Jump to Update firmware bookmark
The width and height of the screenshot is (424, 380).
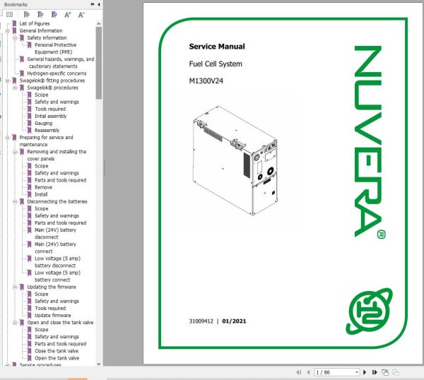[x=53, y=316]
